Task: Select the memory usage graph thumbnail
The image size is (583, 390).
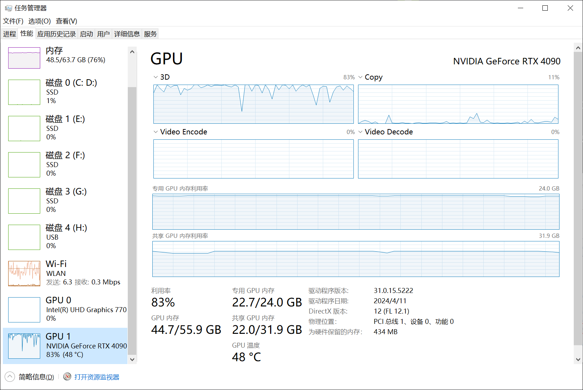Action: (x=24, y=58)
